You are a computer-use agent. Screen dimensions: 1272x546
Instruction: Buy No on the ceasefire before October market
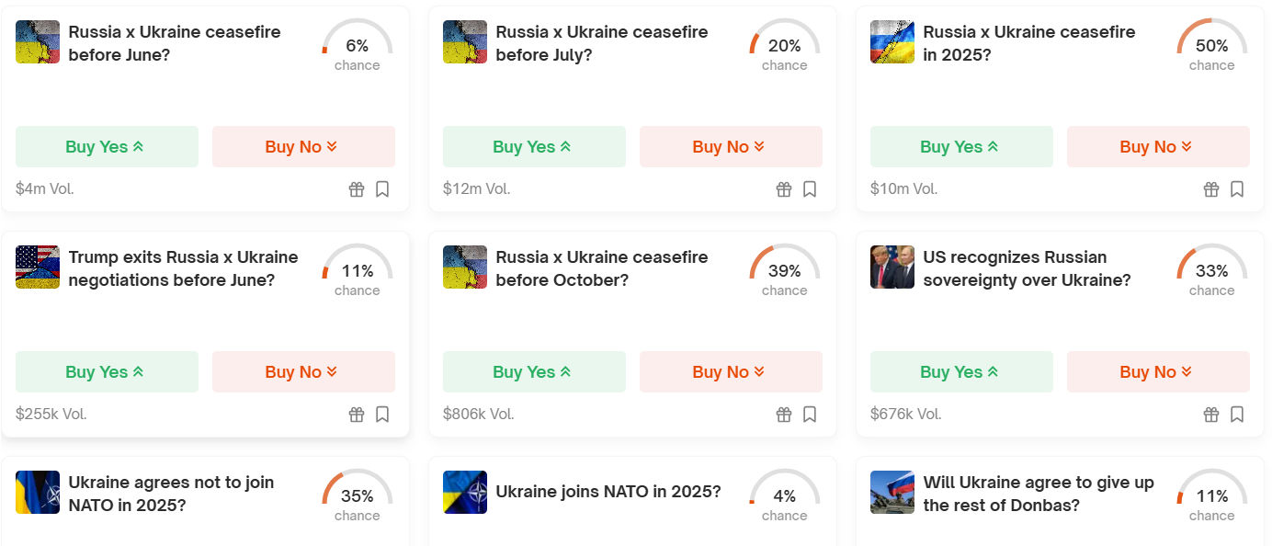[x=731, y=371]
